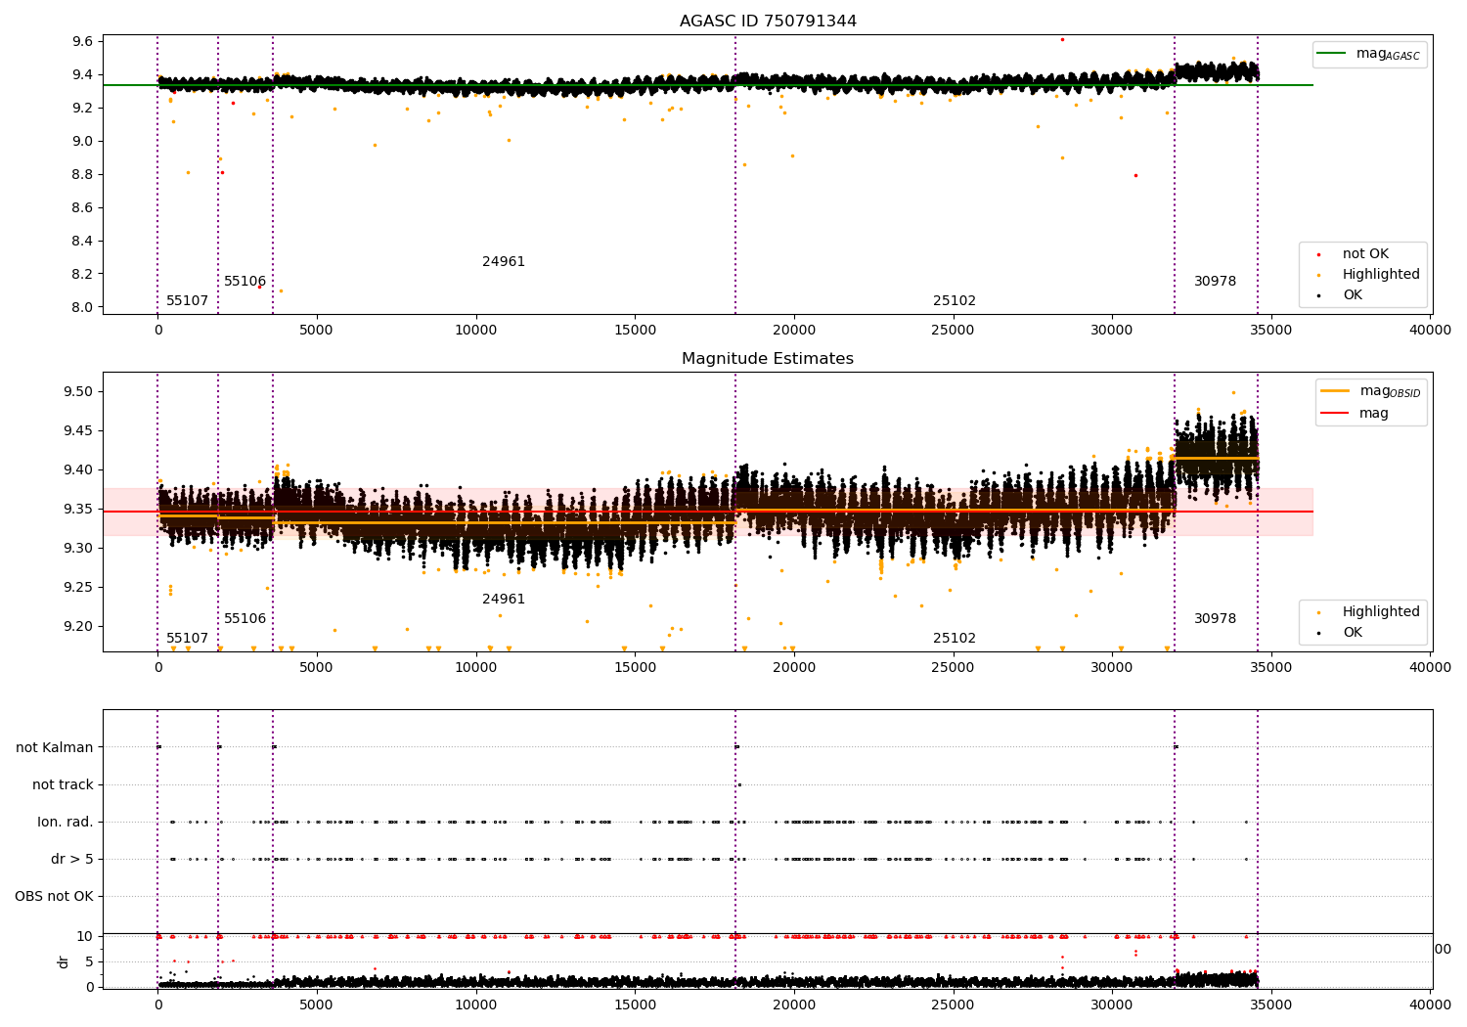Click the orange mag OBSID legend line

point(1335,391)
